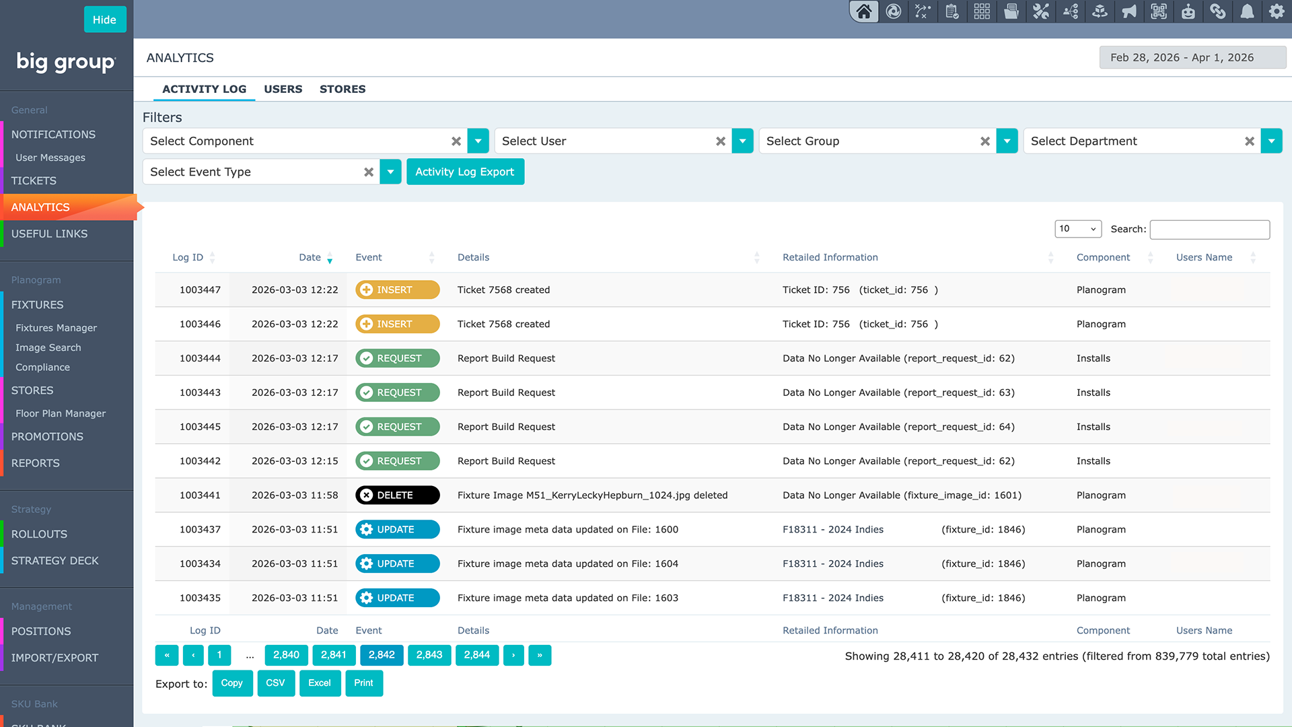Viewport: 1292px width, 727px height.
Task: Open Notifications in the sidebar
Action: tap(53, 135)
